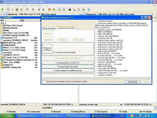Screen dimensions: 157x118
Task: Sort the file list by the Kit. column header
Action: [30, 20]
